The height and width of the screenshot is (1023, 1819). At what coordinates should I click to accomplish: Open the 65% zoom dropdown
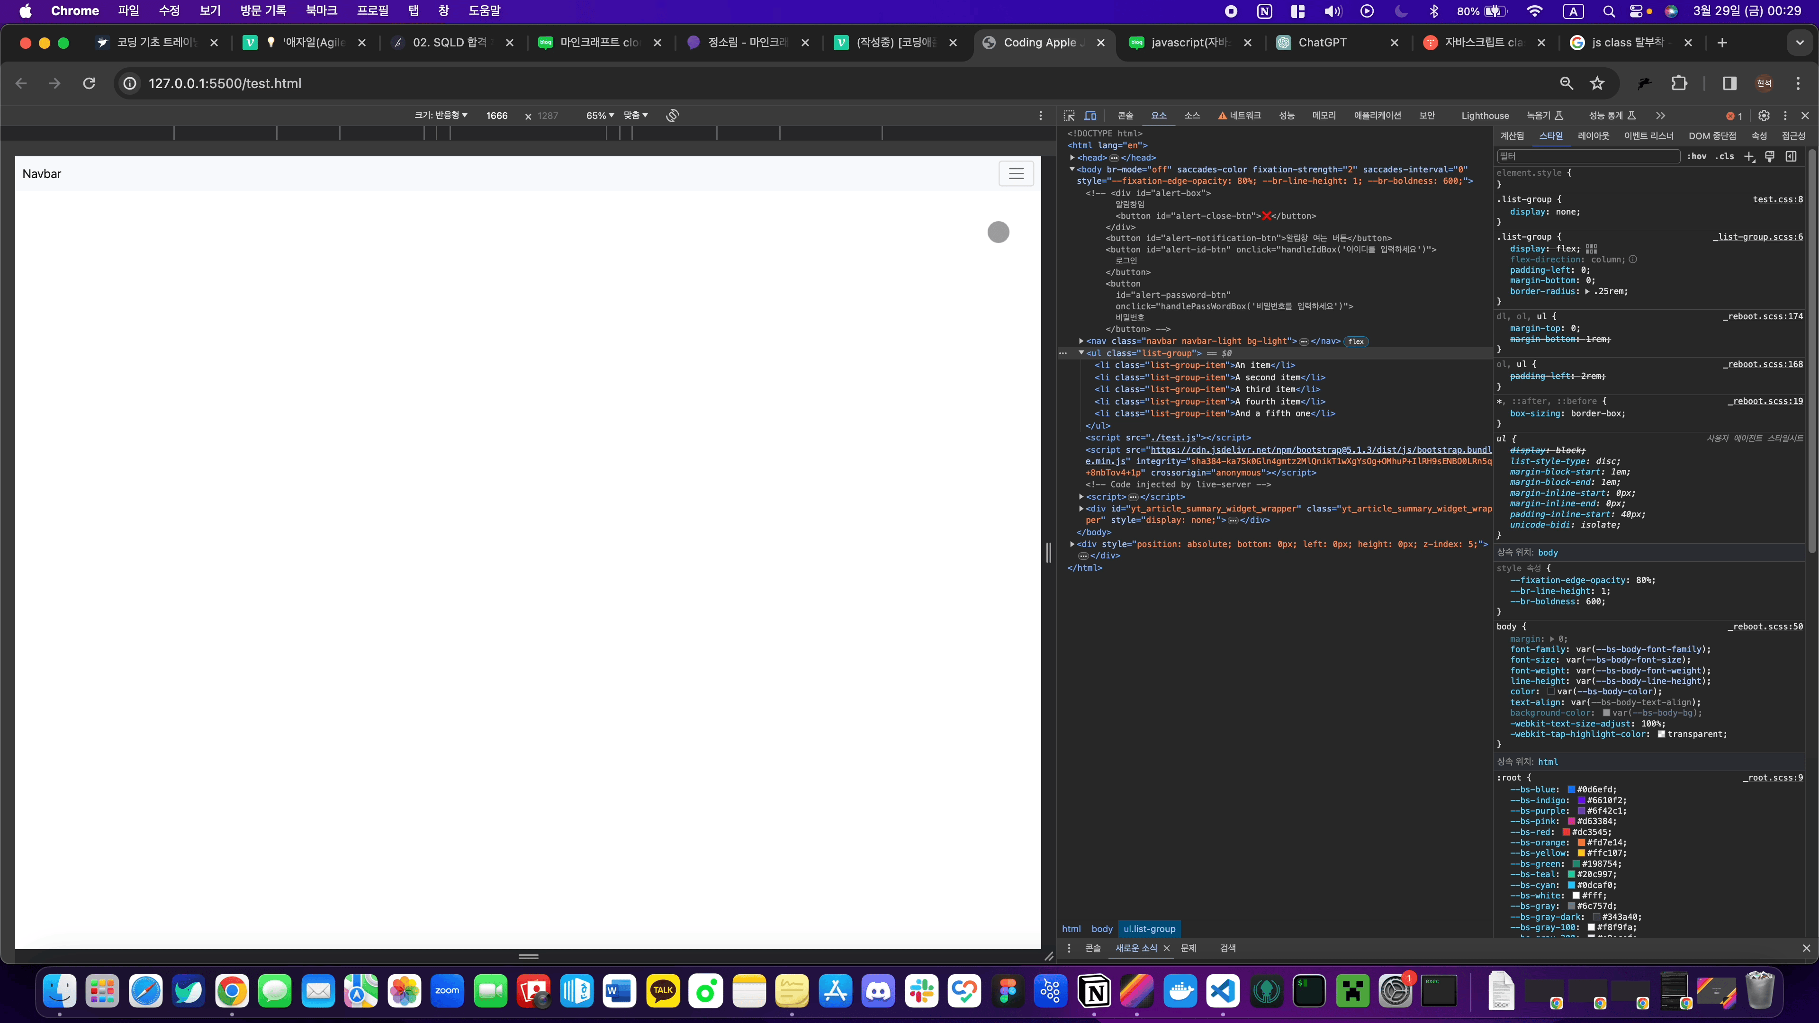(x=600, y=115)
